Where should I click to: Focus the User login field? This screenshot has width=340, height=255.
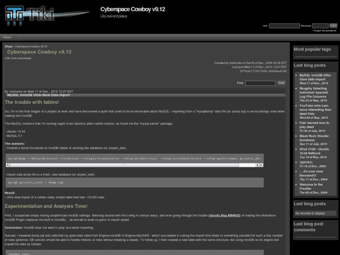pyautogui.click(x=284, y=26)
